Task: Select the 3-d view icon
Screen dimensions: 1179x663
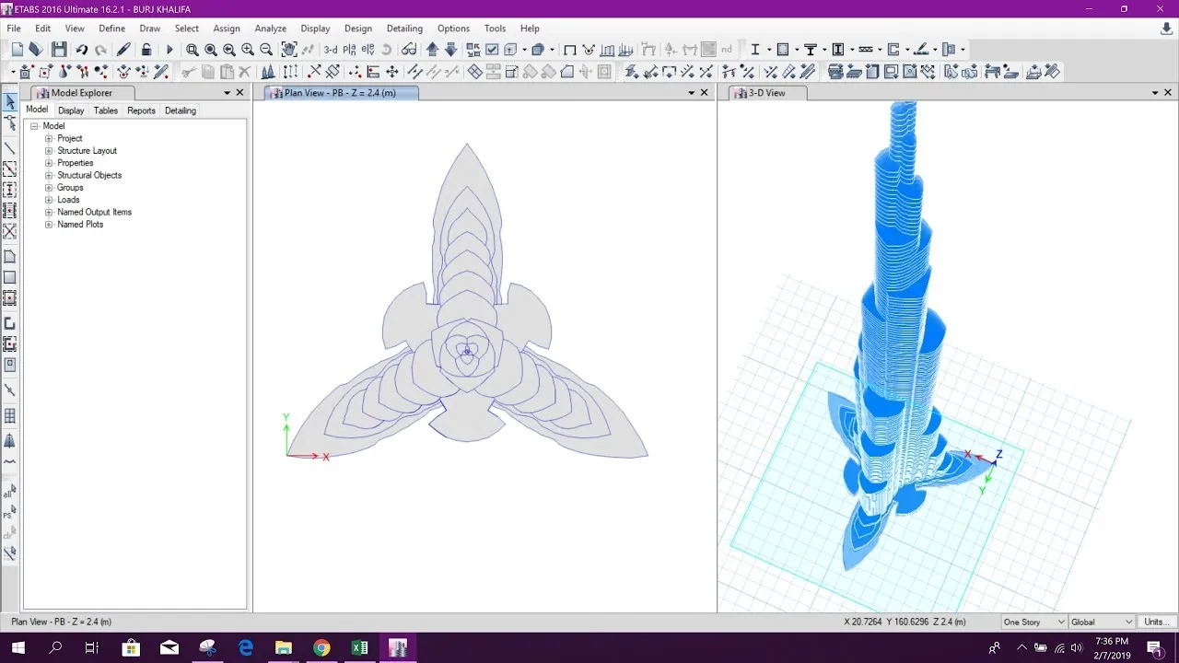Action: [x=330, y=50]
